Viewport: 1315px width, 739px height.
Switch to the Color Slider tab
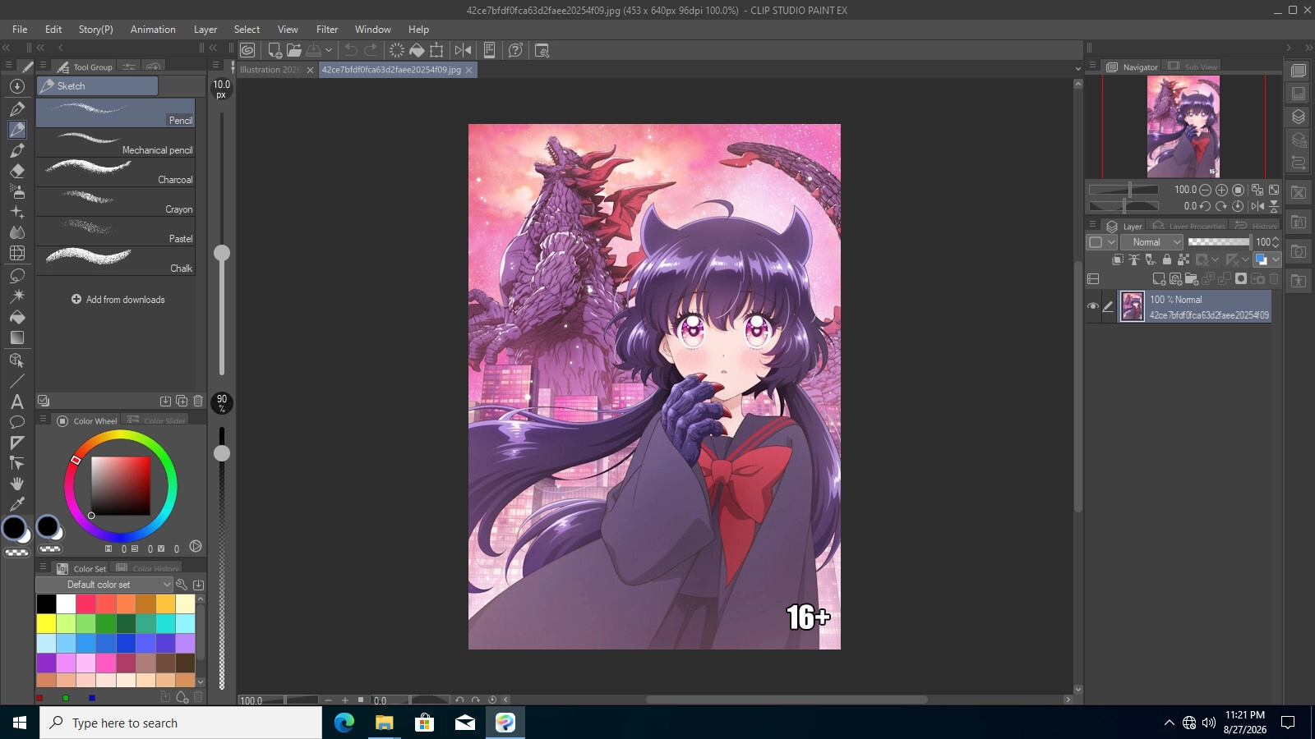158,420
